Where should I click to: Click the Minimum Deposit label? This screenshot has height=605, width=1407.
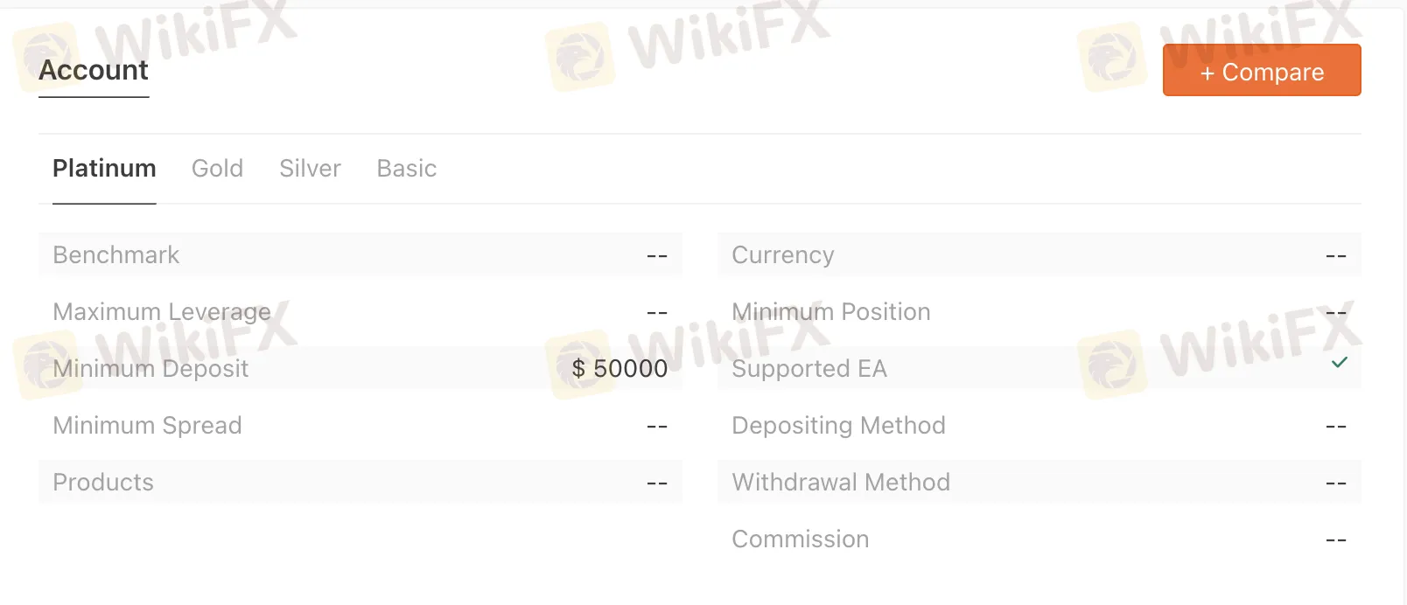150,369
